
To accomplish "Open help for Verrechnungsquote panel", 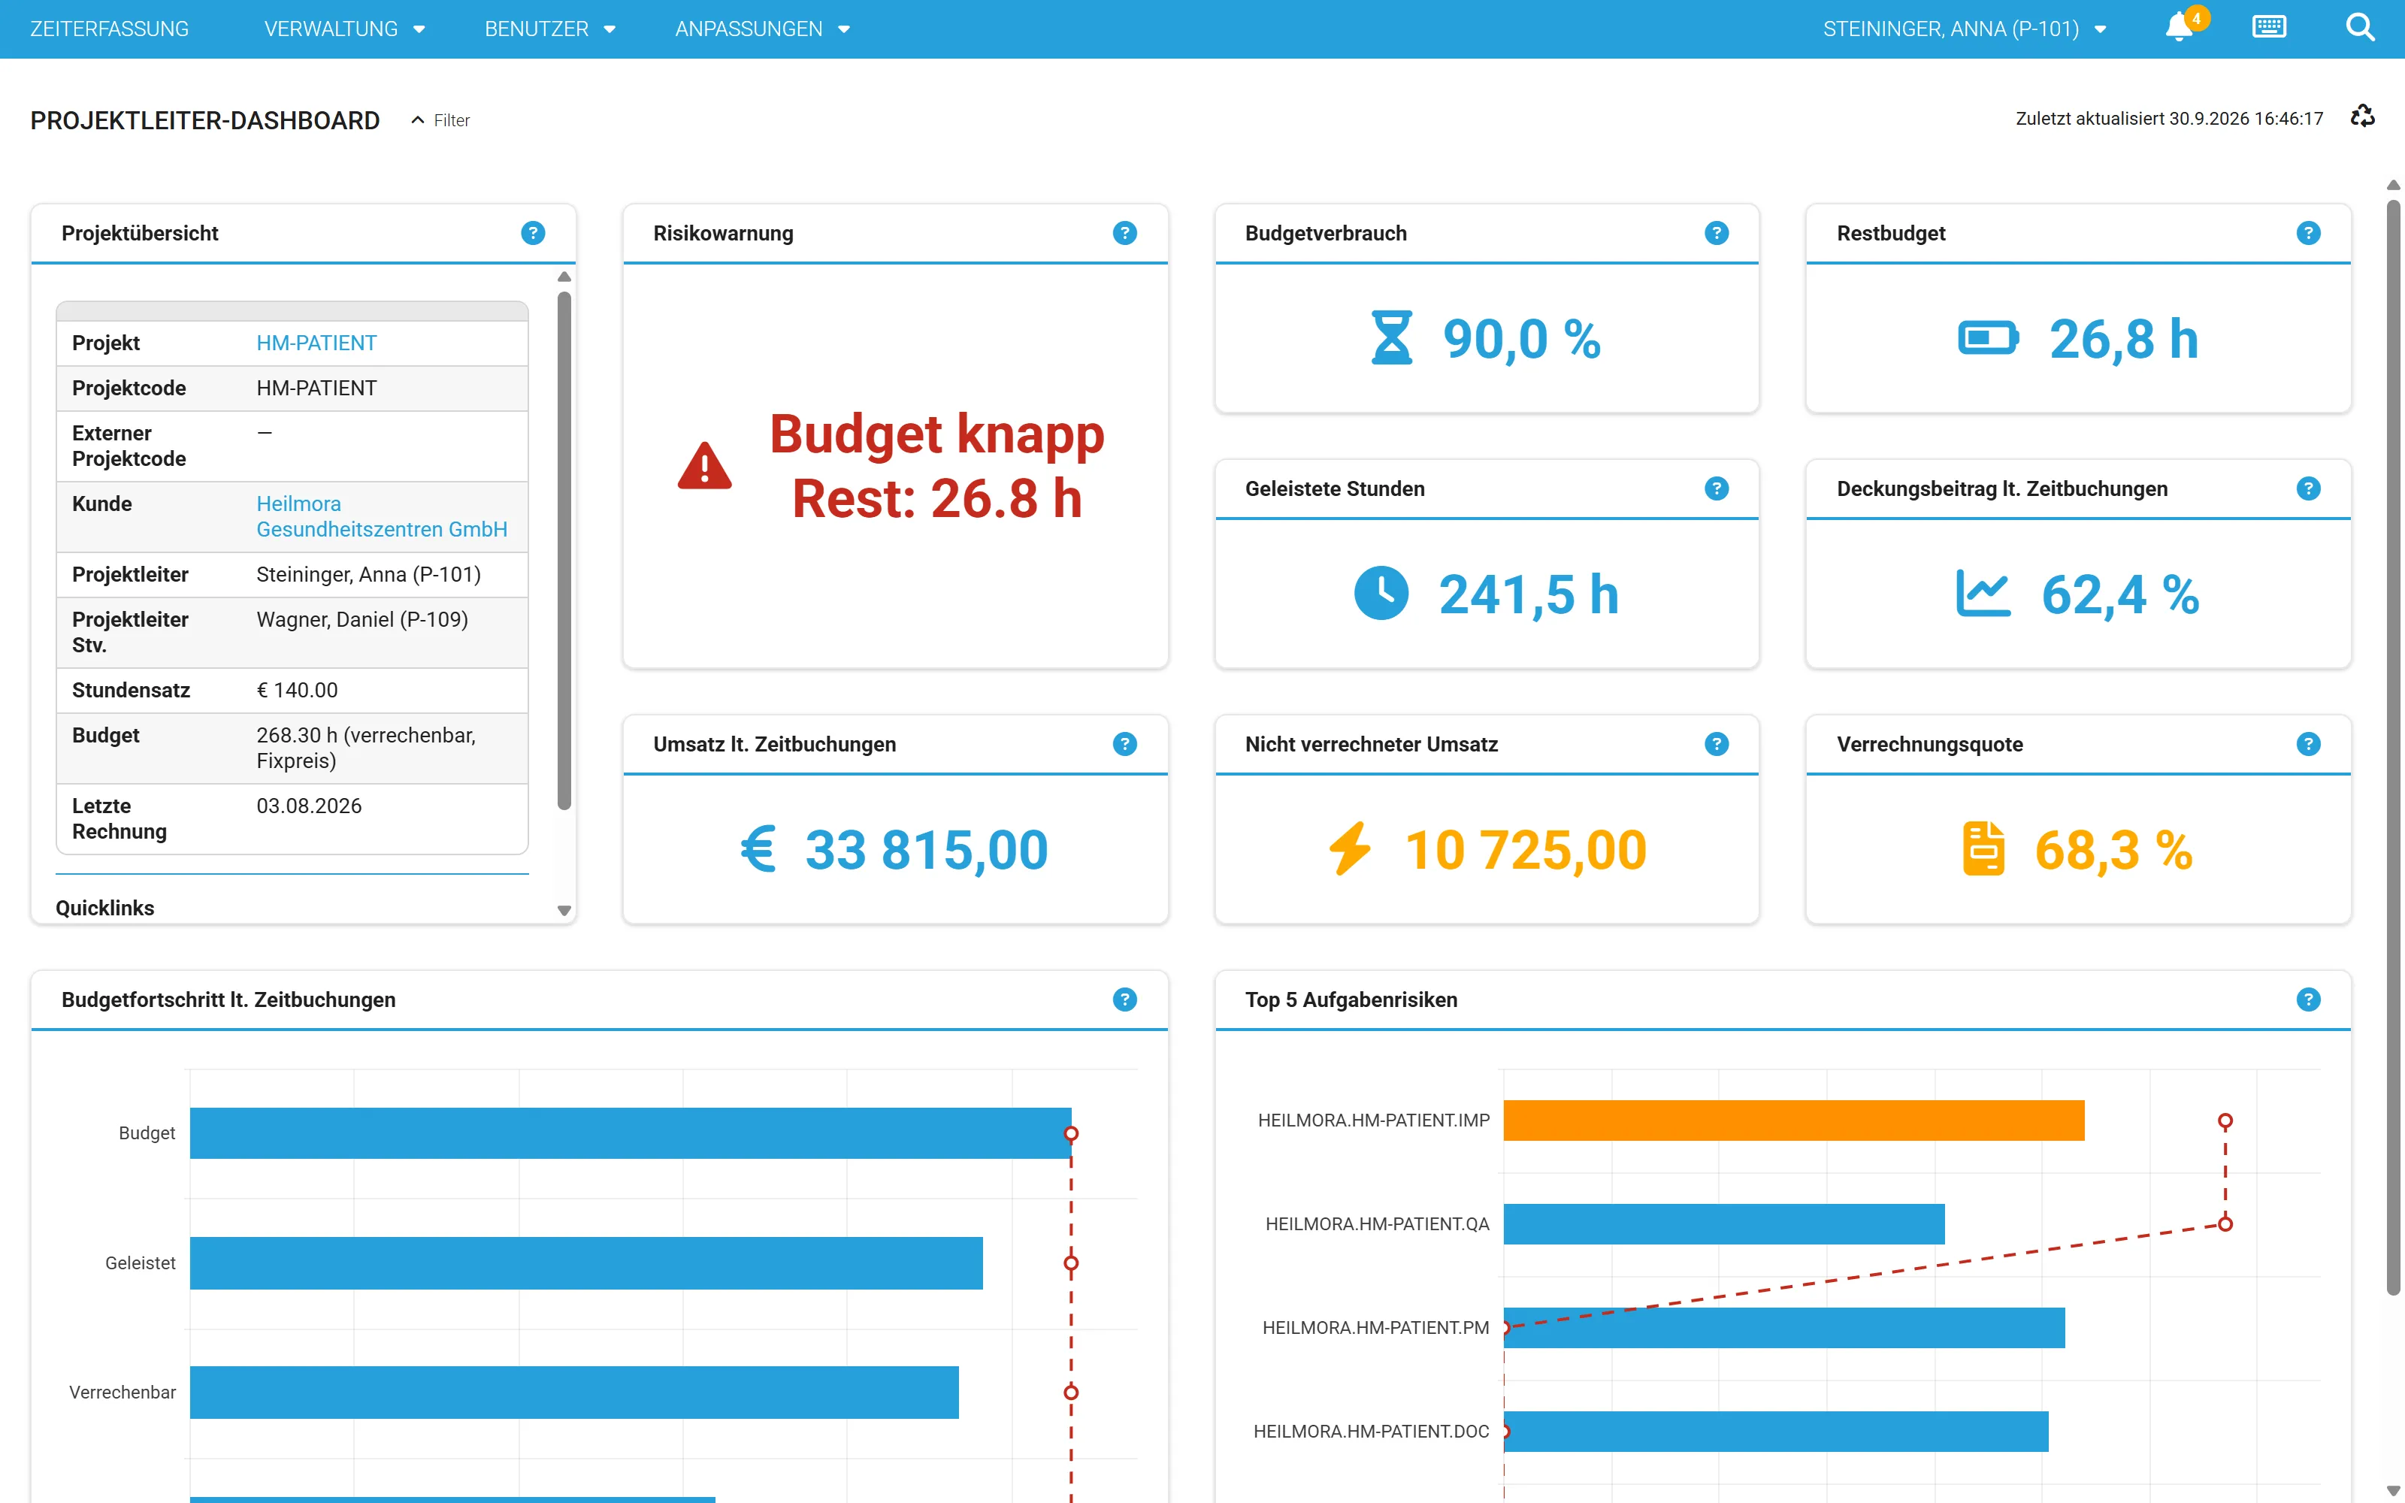I will click(2309, 743).
